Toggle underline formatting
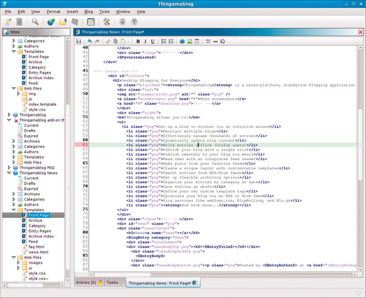This screenshot has height=298, width=366. (x=153, y=41)
